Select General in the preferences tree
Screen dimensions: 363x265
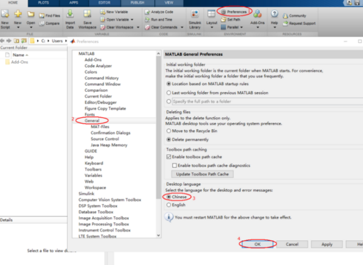pyautogui.click(x=92, y=121)
